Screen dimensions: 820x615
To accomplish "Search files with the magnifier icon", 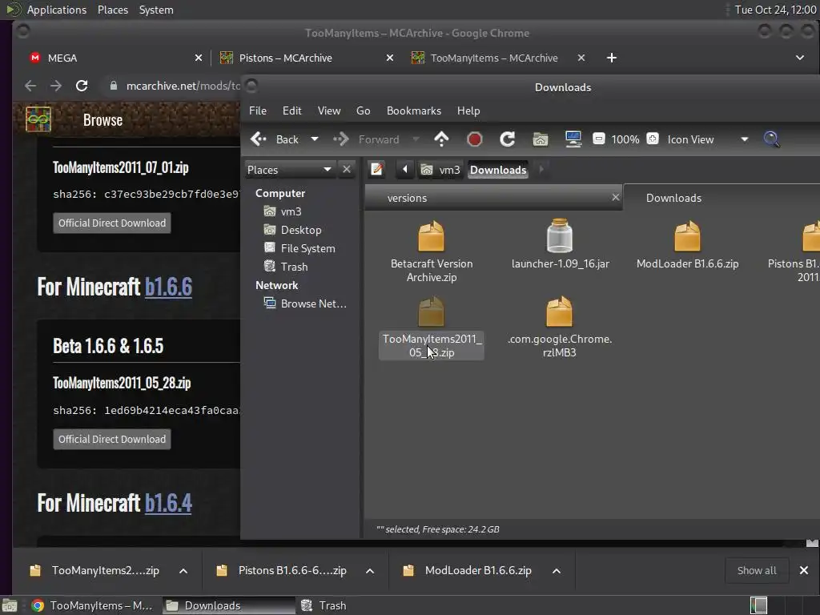I will click(772, 139).
